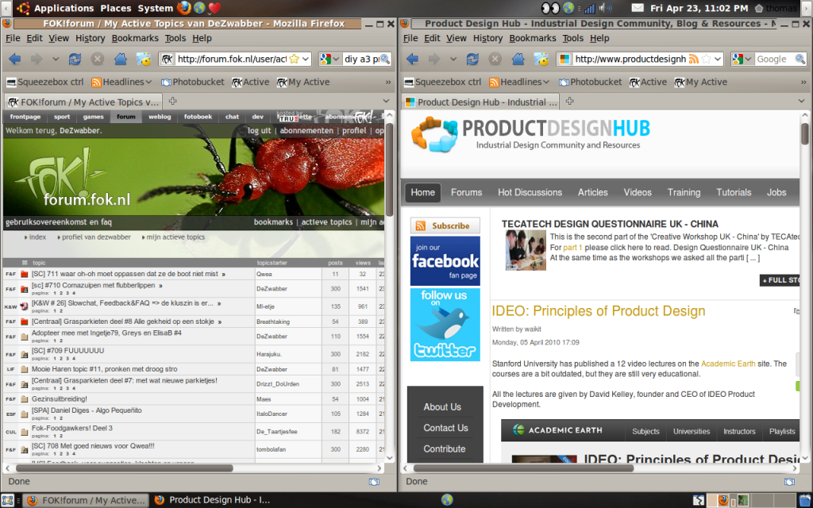Open new tab in FOK!forum window
Screen dimensions: 813x508
point(172,101)
